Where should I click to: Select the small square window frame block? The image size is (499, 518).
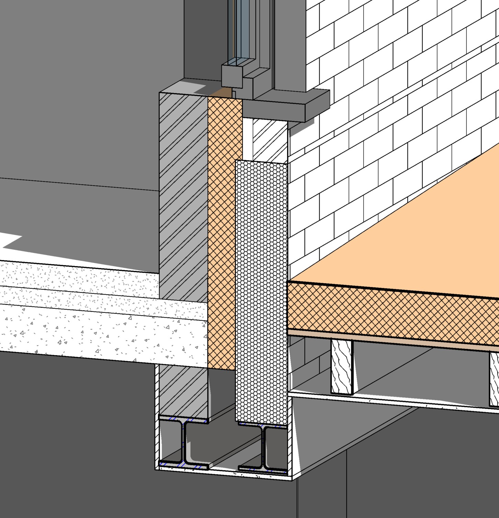click(x=232, y=76)
